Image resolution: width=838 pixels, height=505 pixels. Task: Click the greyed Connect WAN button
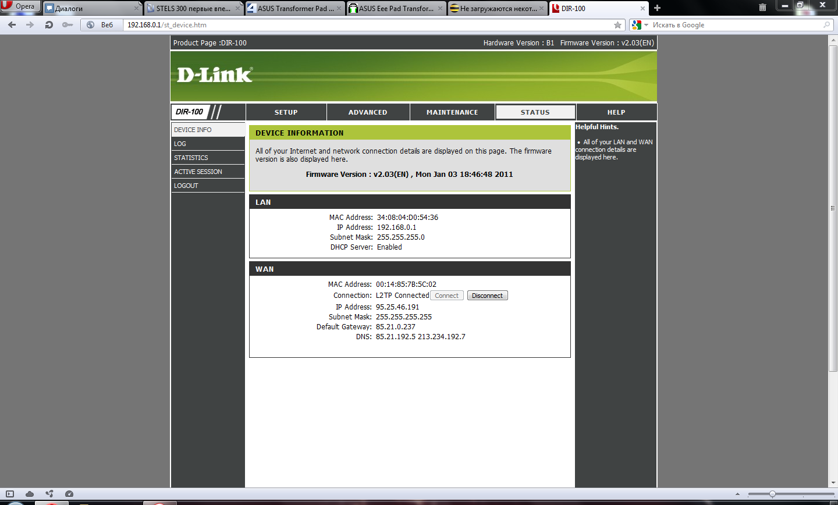tap(447, 296)
